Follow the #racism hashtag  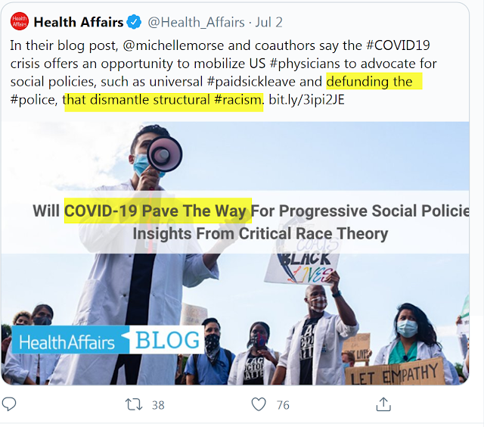coord(238,100)
